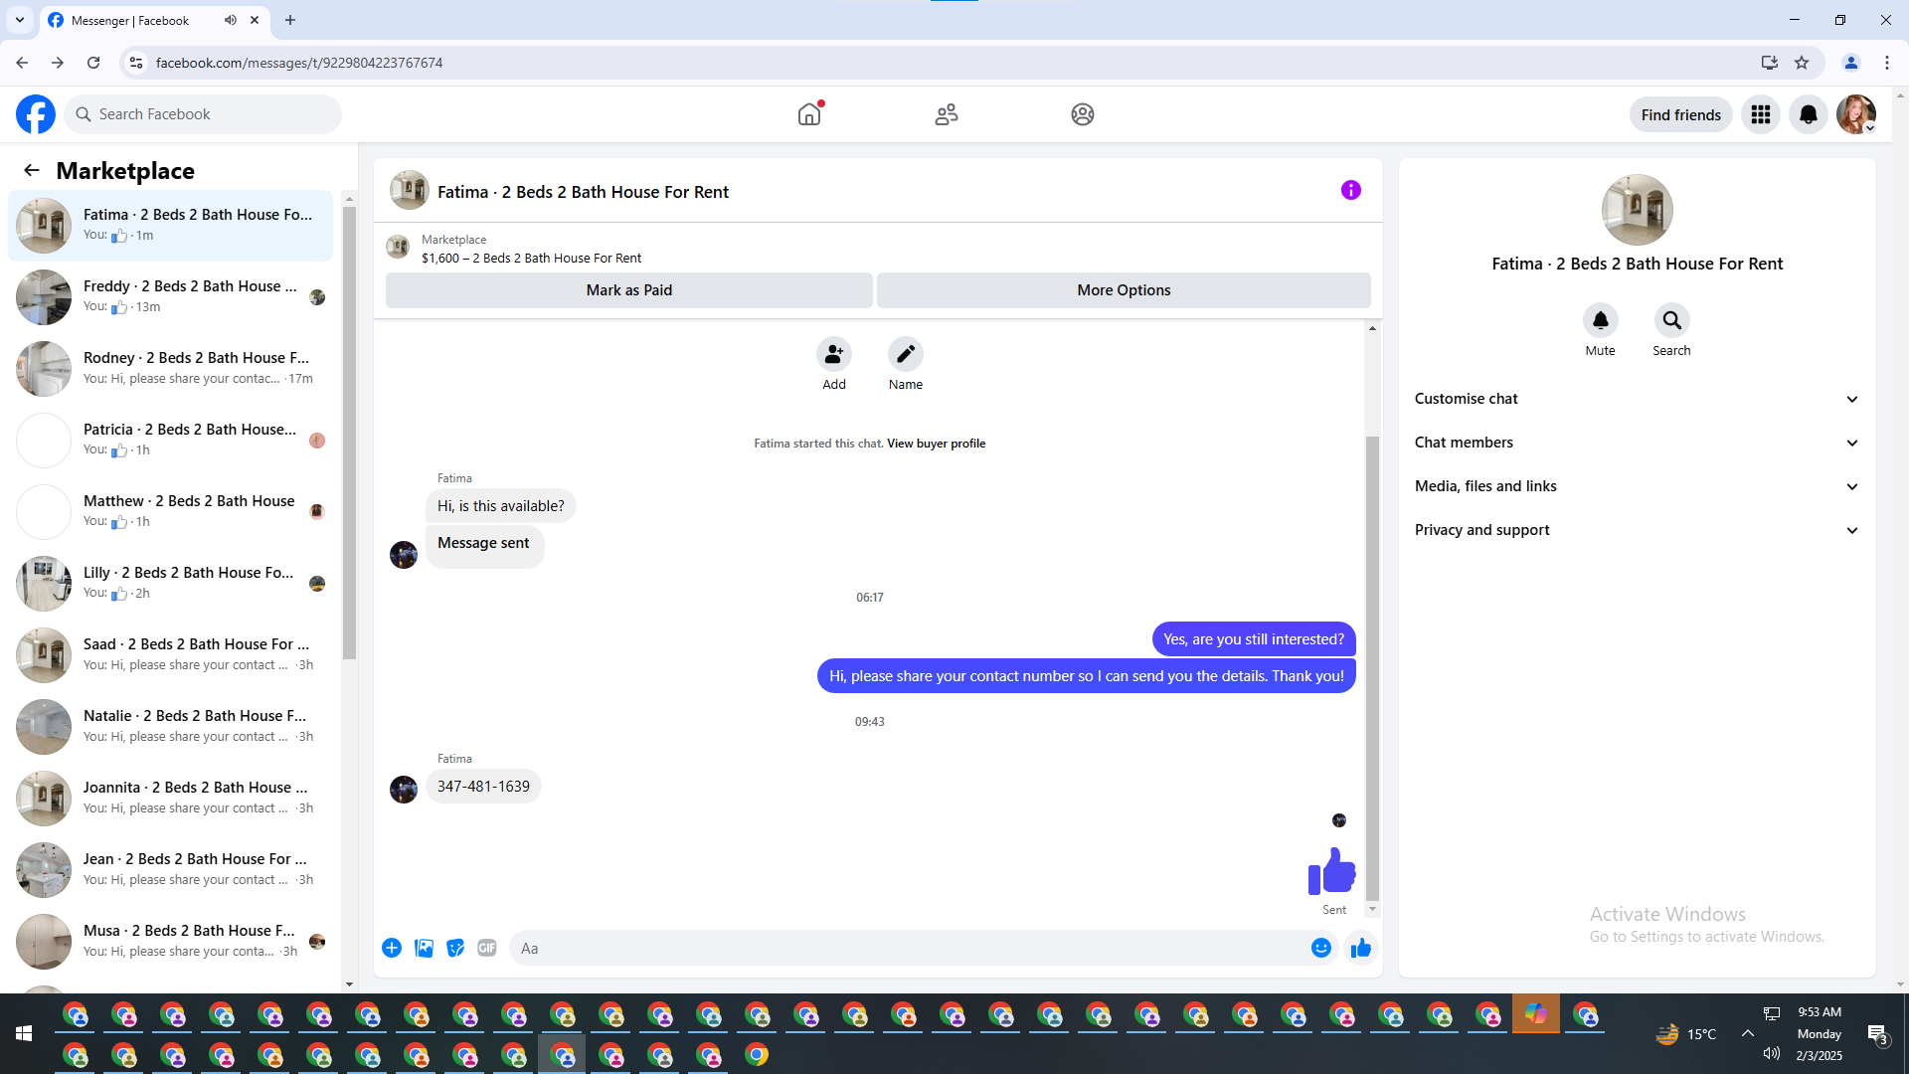
Task: Click Find friends button
Action: pos(1680,114)
